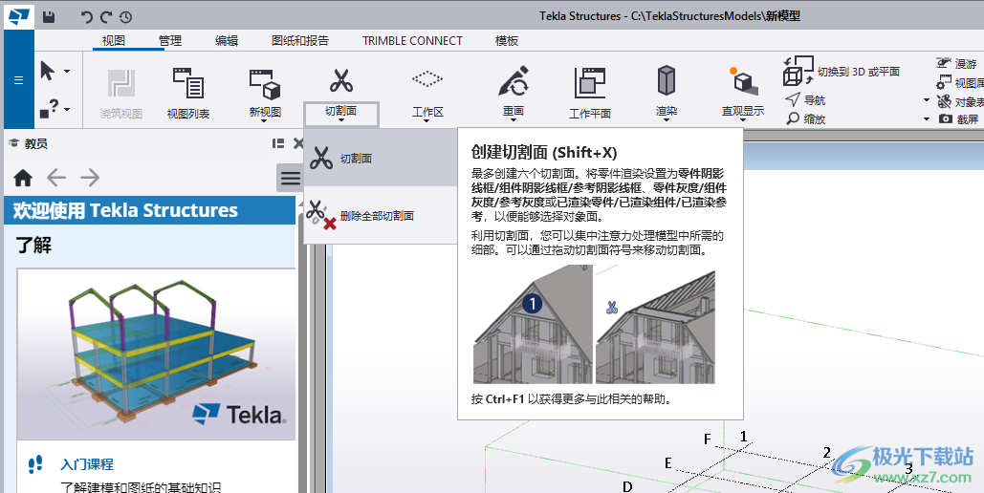This screenshot has height=493, width=984.
Task: Click the 漫游 fly-through tool
Action: click(x=957, y=63)
